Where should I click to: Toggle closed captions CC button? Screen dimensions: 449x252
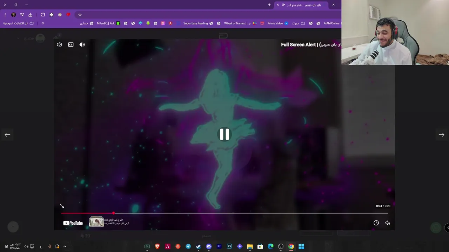[71, 44]
